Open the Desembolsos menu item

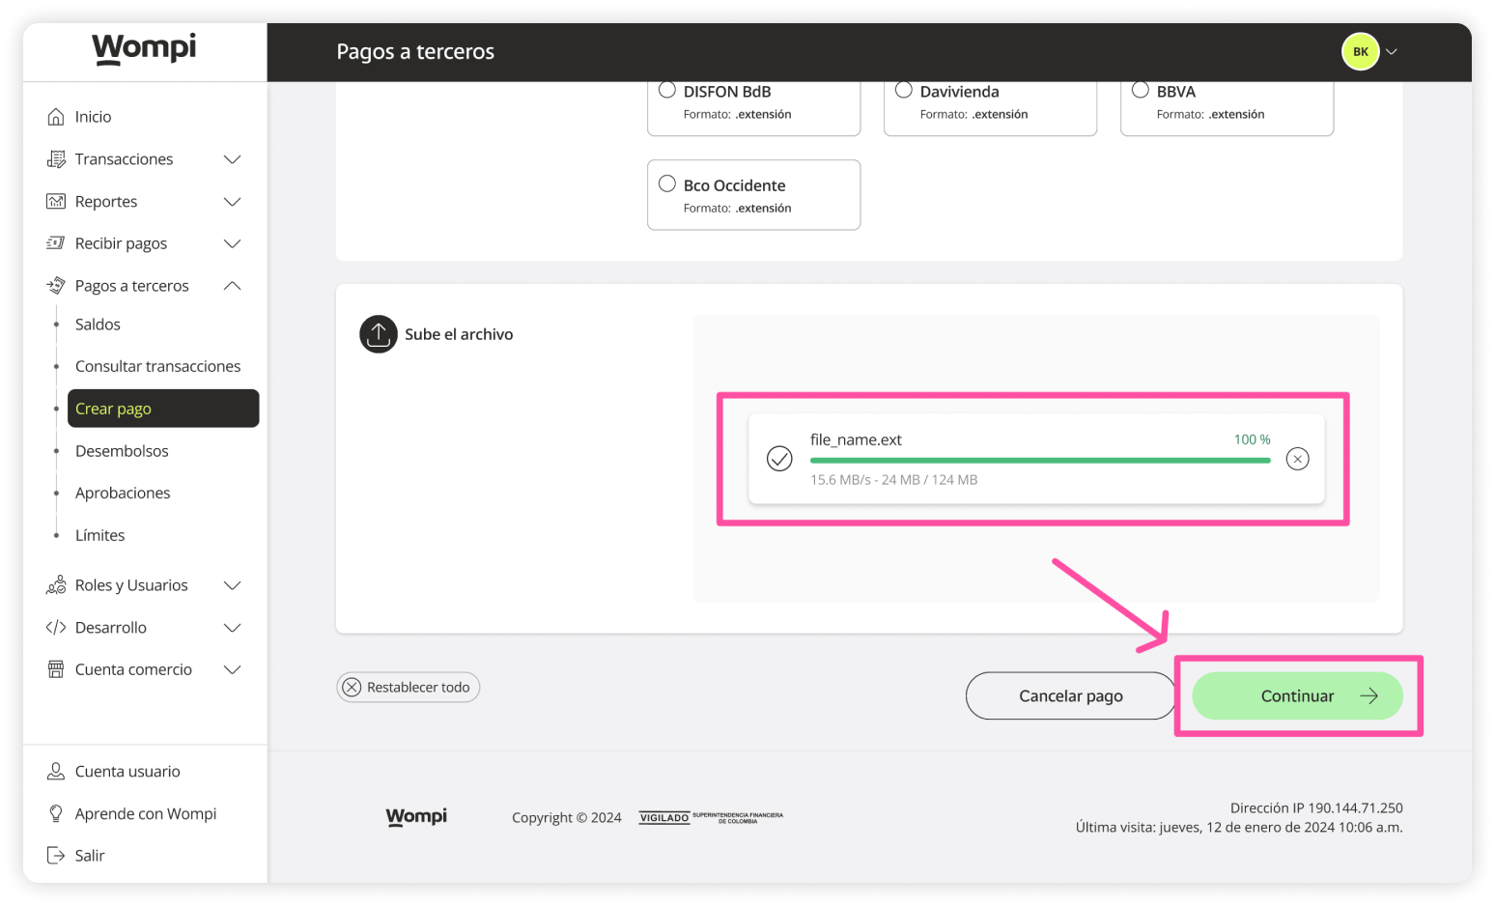coord(122,450)
